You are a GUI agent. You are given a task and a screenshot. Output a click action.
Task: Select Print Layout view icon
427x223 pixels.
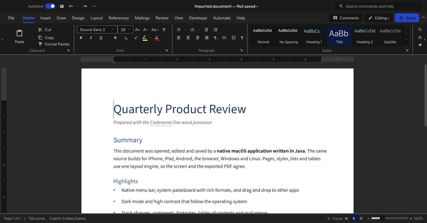[x=354, y=218]
